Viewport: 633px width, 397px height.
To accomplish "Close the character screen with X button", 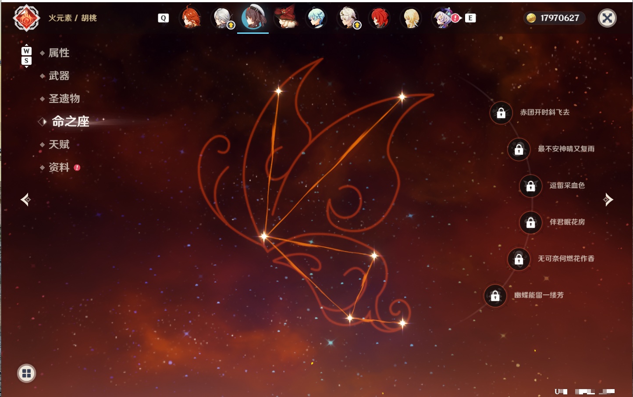I will pos(607,18).
